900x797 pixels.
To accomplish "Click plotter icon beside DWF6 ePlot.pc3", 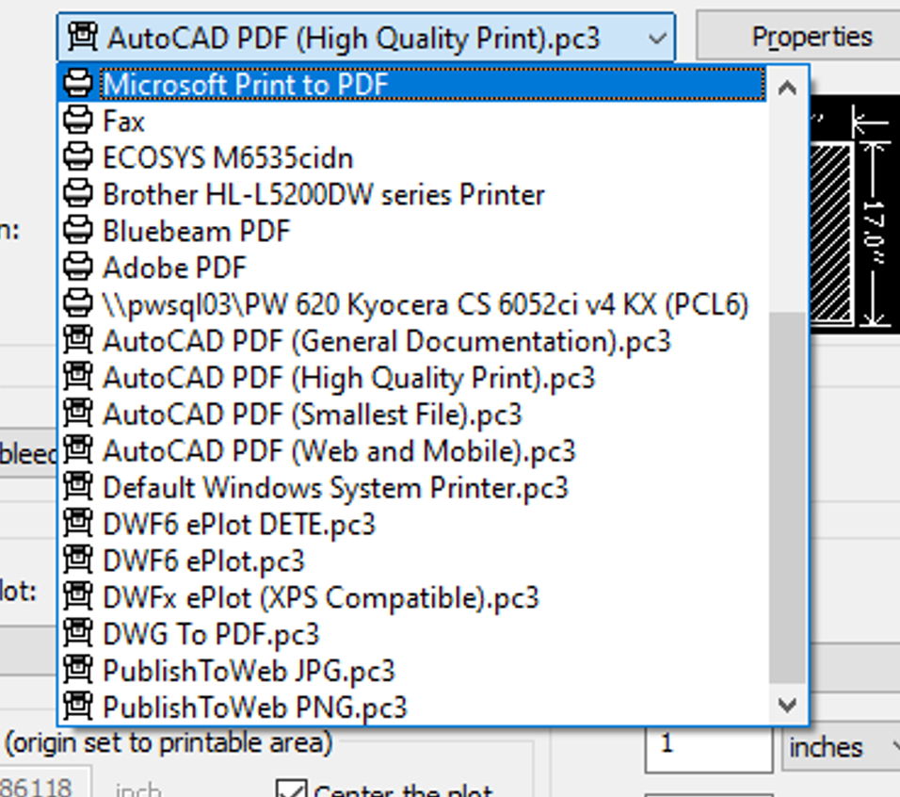I will pos(78,560).
